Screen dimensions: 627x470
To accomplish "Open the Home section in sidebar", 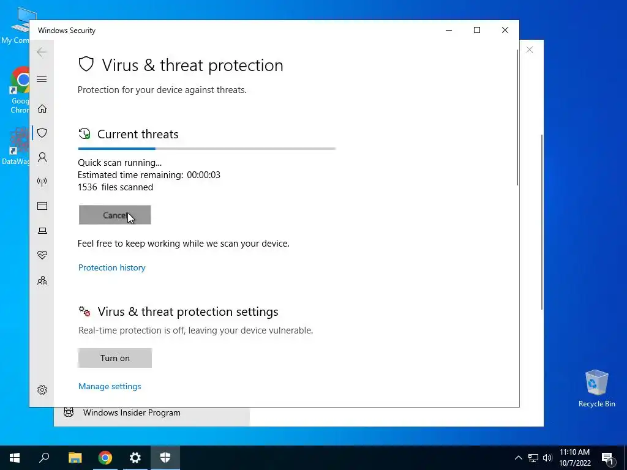I will pyautogui.click(x=42, y=109).
